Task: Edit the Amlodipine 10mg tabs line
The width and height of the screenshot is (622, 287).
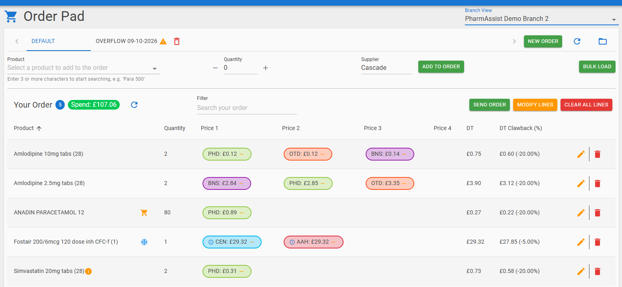Action: [581, 154]
